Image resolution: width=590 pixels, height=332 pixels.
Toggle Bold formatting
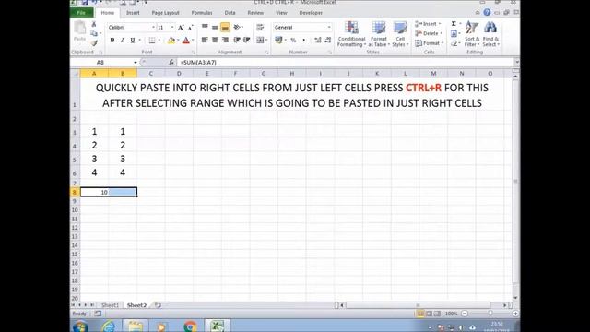112,41
